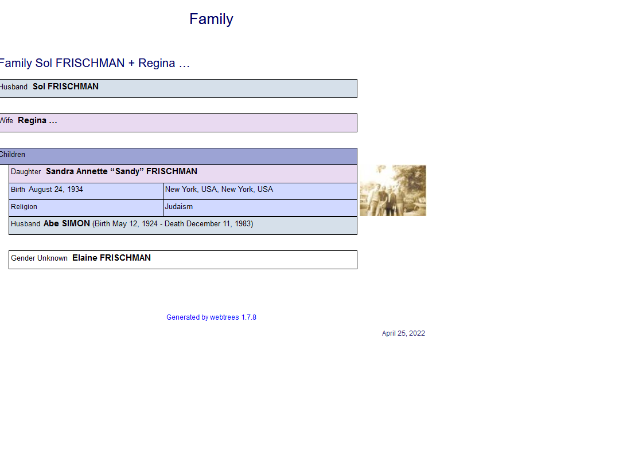Click the 'Daughter' label
Screen dimensions: 627x452
tap(26, 172)
